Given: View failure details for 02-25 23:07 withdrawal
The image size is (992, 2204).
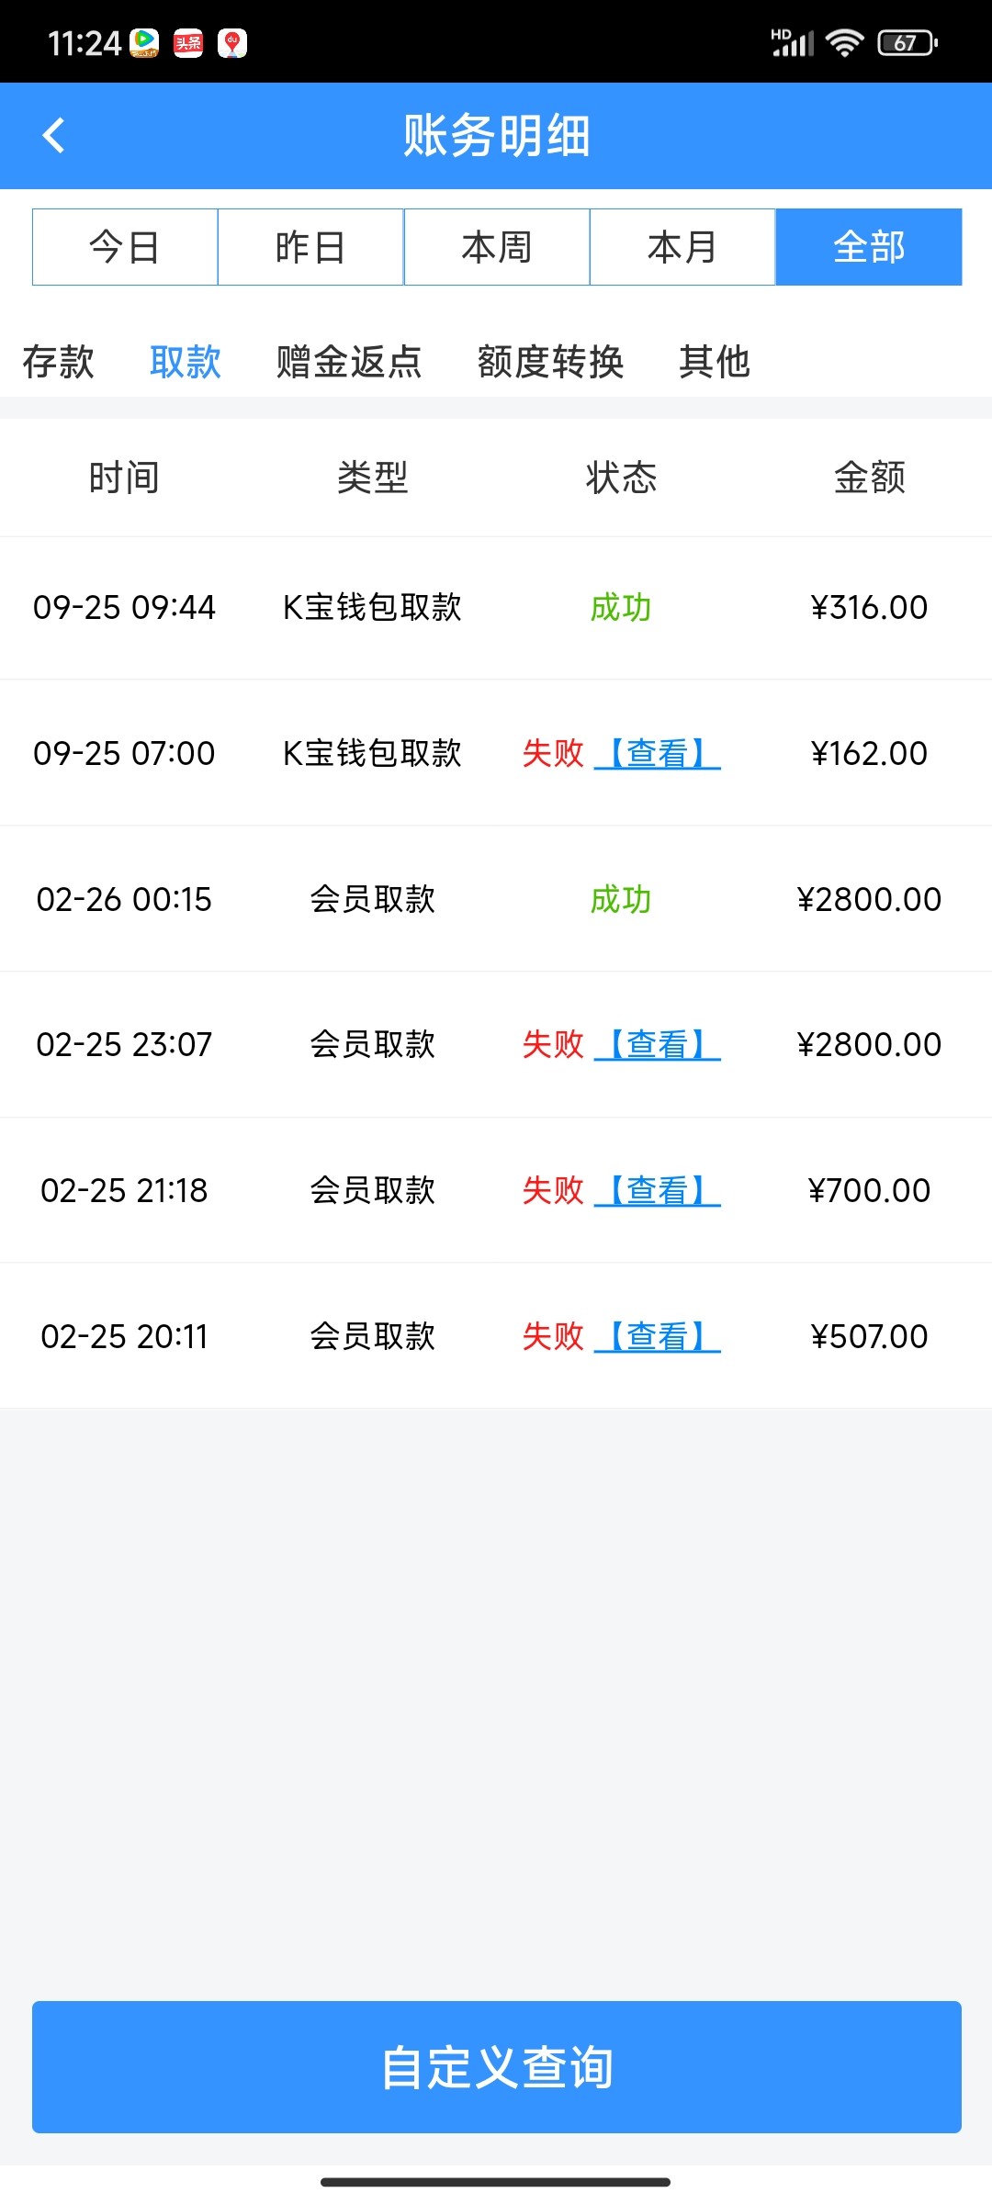Looking at the screenshot, I should pos(658,1045).
